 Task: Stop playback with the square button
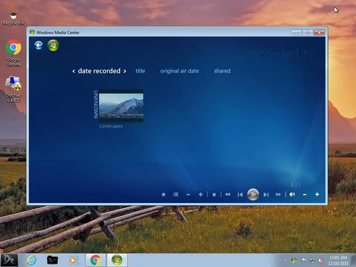(214, 195)
